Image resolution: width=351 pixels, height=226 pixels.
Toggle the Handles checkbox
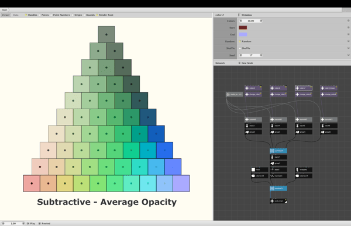pyautogui.click(x=26, y=15)
